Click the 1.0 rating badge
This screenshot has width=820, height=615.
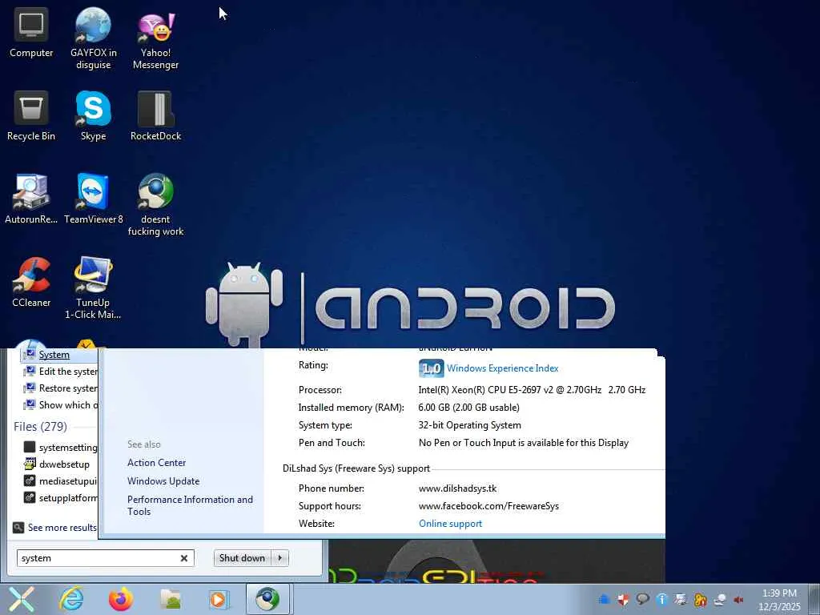point(432,368)
